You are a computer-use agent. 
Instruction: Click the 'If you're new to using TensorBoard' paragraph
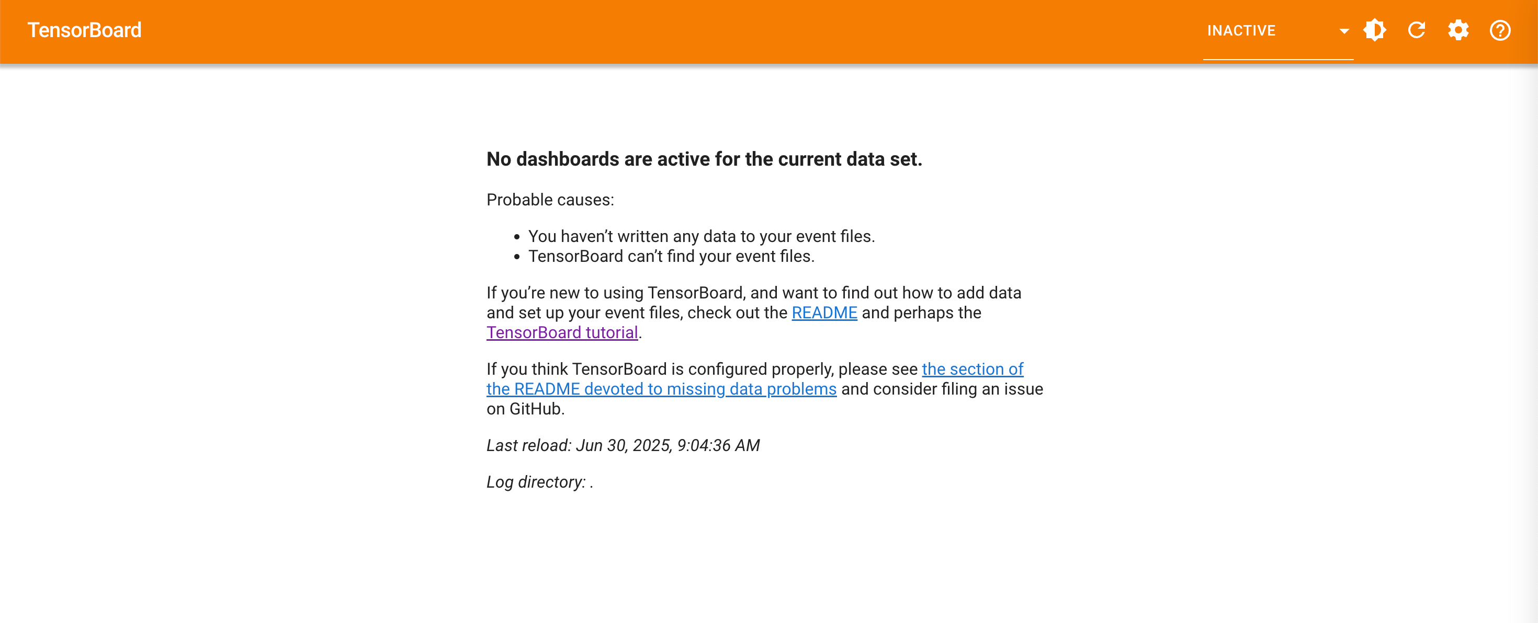753,313
